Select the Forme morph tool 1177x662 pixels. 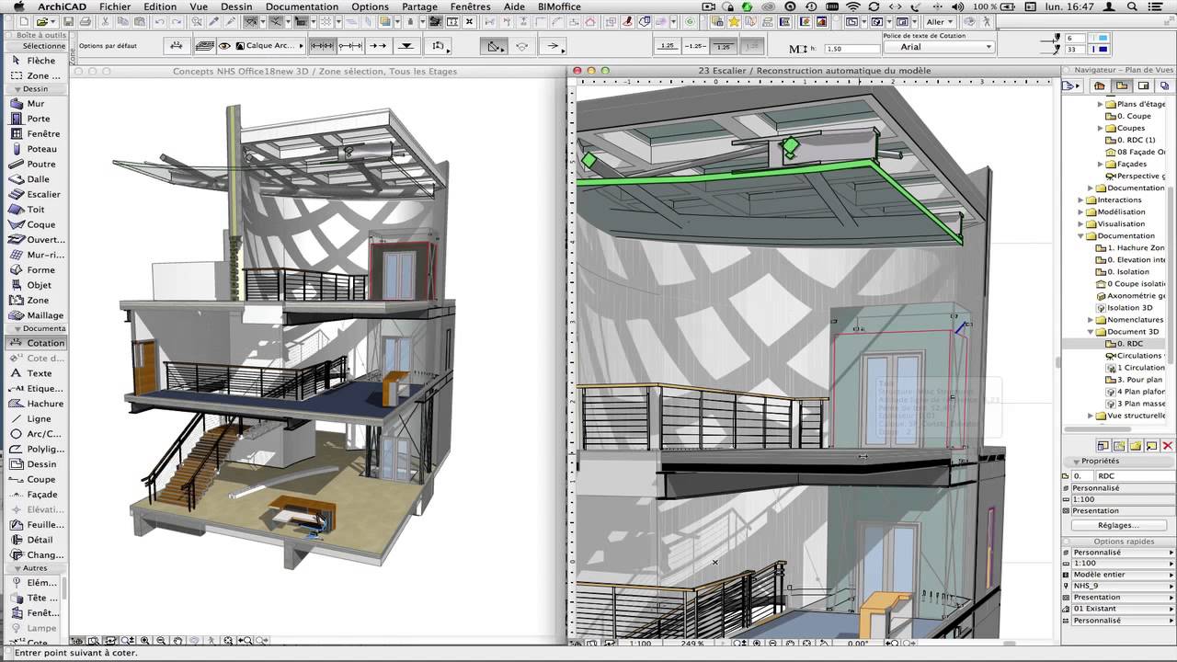34,270
